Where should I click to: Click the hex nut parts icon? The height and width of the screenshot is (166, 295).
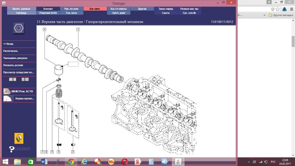tap(19, 28)
